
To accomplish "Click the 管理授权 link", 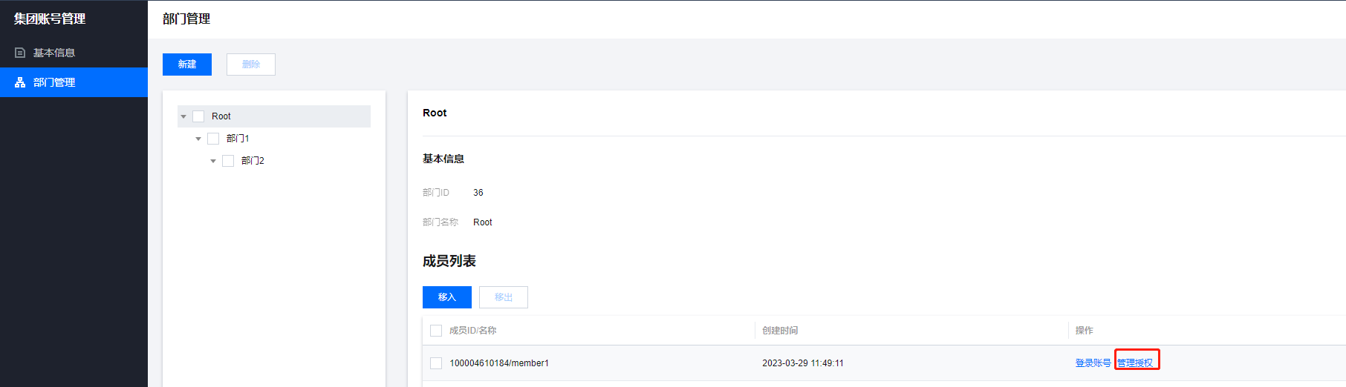I will [x=1135, y=363].
